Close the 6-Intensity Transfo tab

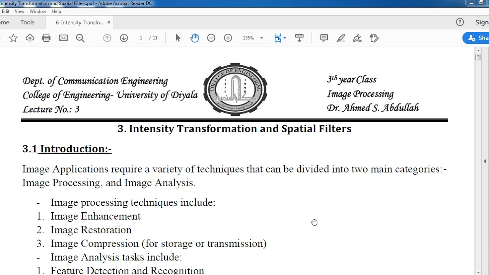coord(108,23)
